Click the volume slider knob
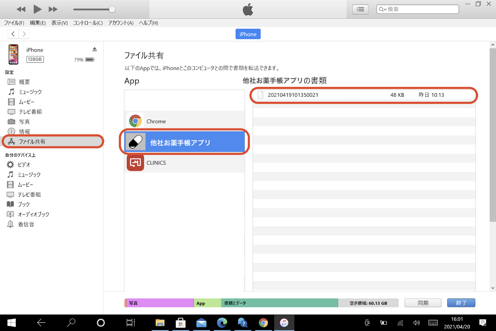This screenshot has height=331, width=496. tap(112, 10)
